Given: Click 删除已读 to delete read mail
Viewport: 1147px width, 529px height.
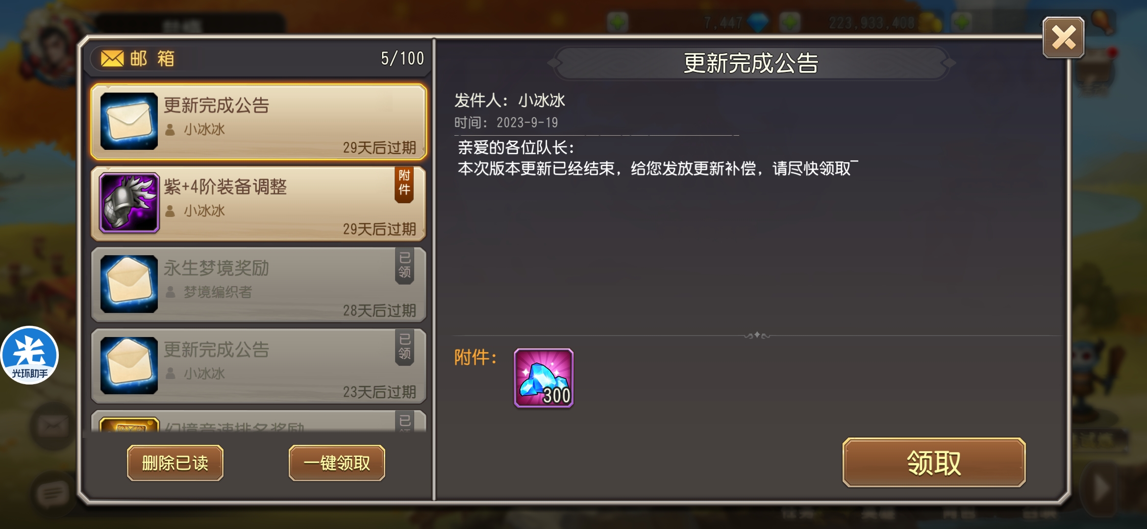Looking at the screenshot, I should coord(175,463).
